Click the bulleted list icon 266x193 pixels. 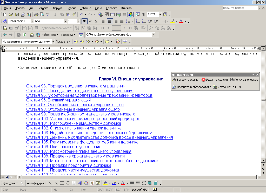tap(144, 21)
